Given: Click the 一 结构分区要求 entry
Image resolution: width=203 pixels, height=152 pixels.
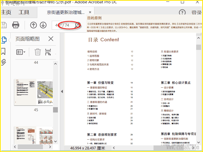Looking at the screenshot, I should pos(96,140).
